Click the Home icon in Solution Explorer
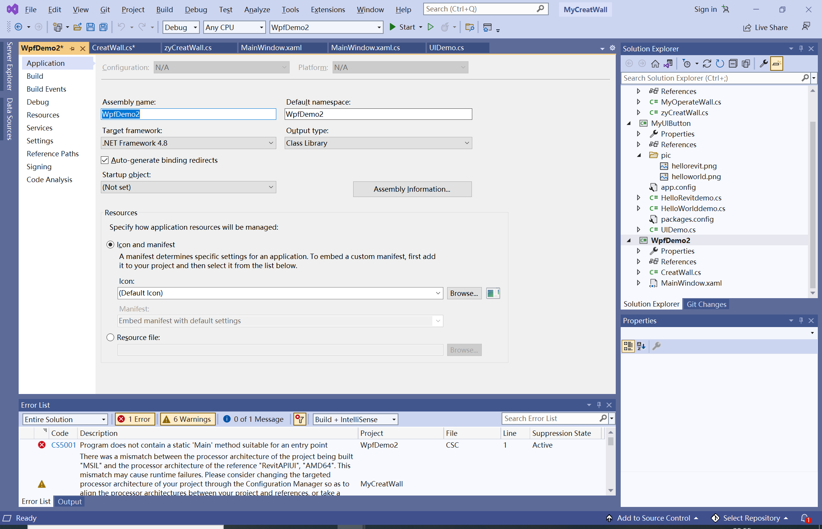The width and height of the screenshot is (822, 529). [655, 64]
